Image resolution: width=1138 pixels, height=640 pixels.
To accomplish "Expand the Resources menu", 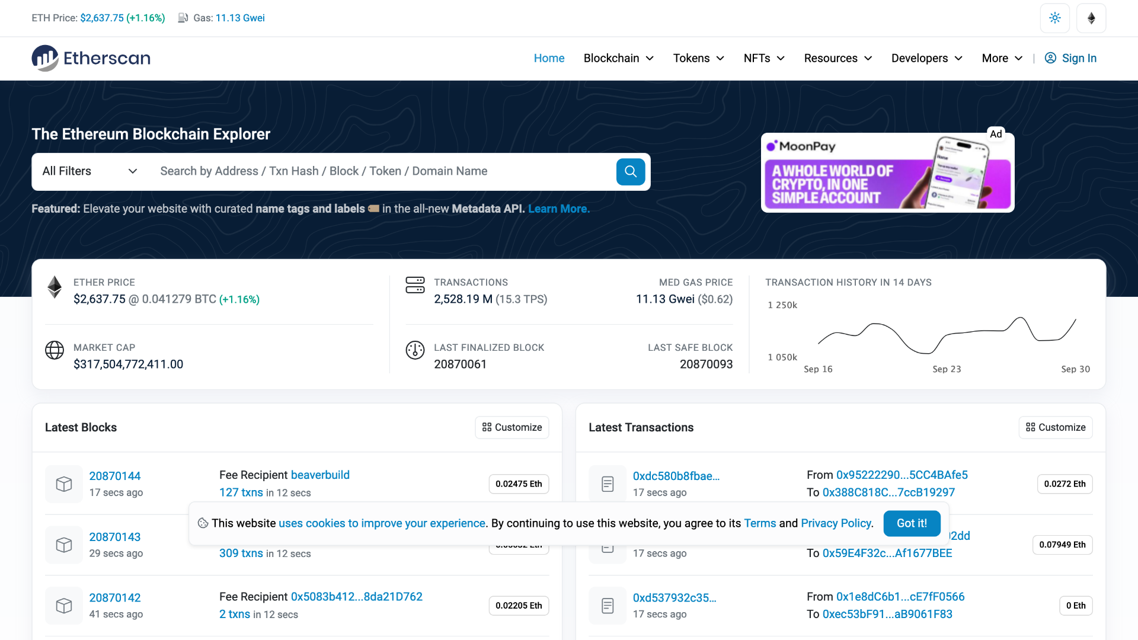I will 838,58.
